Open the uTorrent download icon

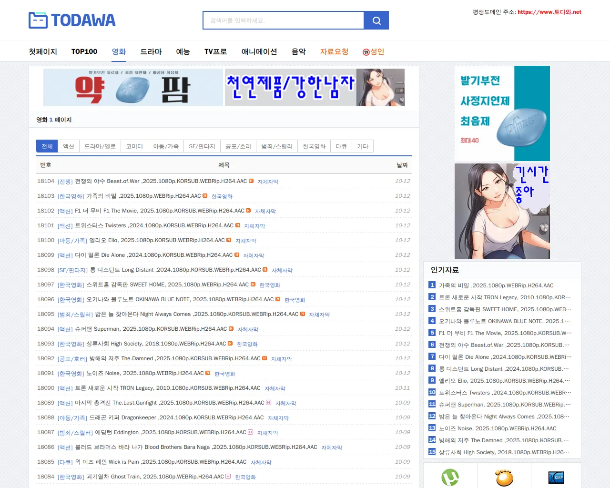(x=450, y=477)
